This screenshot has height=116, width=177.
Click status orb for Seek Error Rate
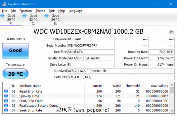tap(6, 110)
